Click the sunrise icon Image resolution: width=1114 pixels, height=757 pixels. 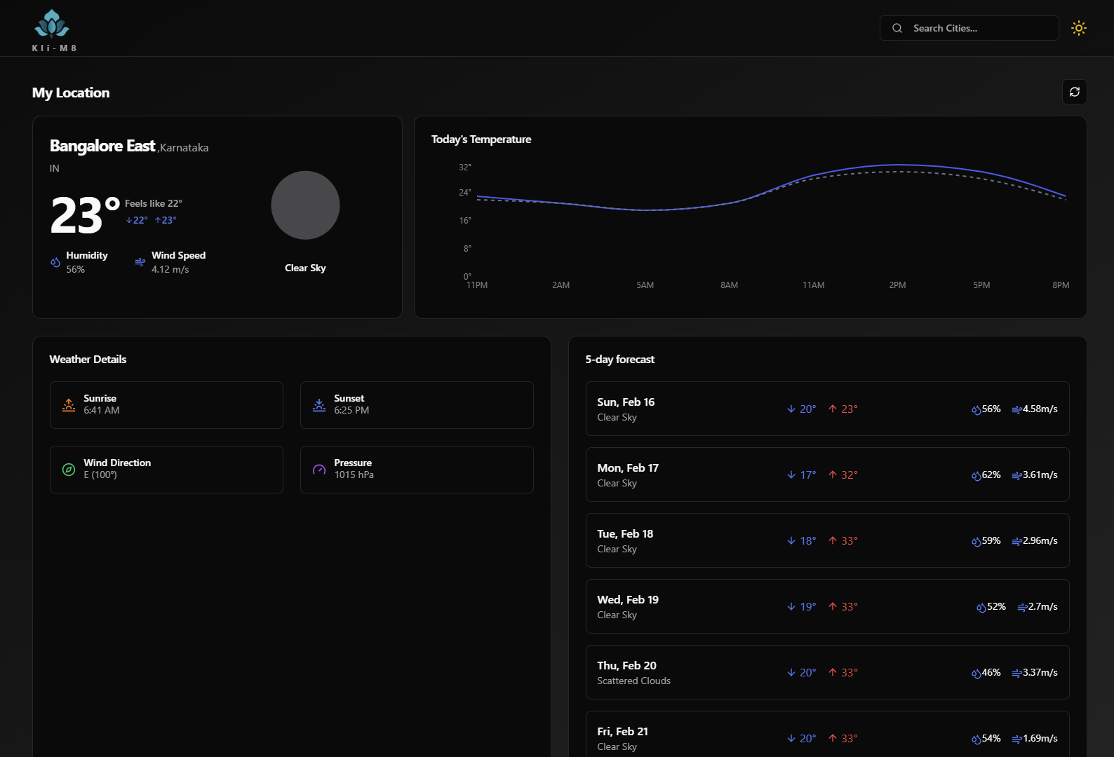coord(69,405)
